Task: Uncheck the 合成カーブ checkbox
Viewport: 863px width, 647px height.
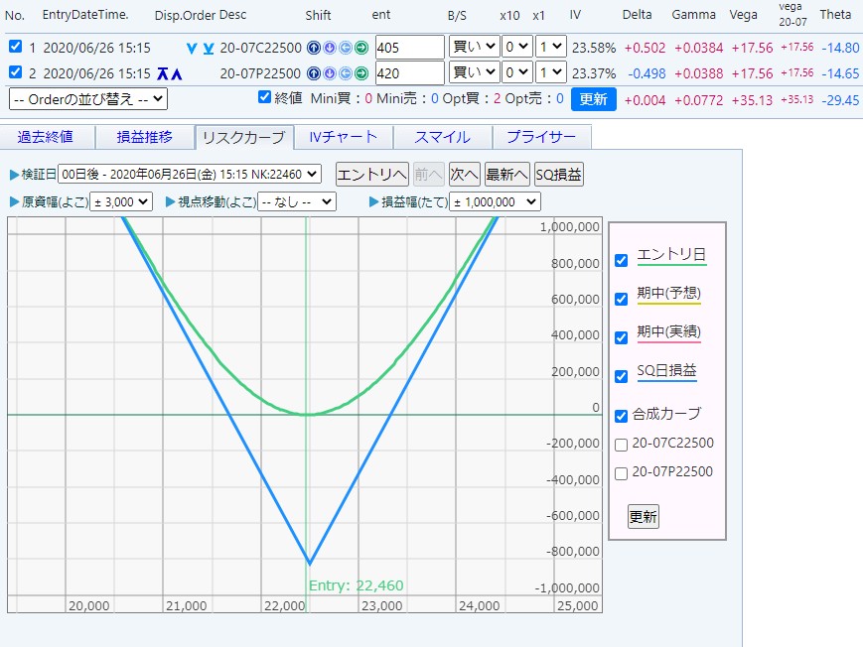Action: [x=621, y=416]
